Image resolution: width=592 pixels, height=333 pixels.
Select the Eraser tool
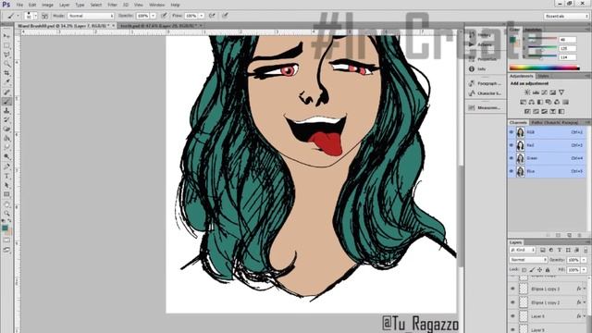[6, 129]
